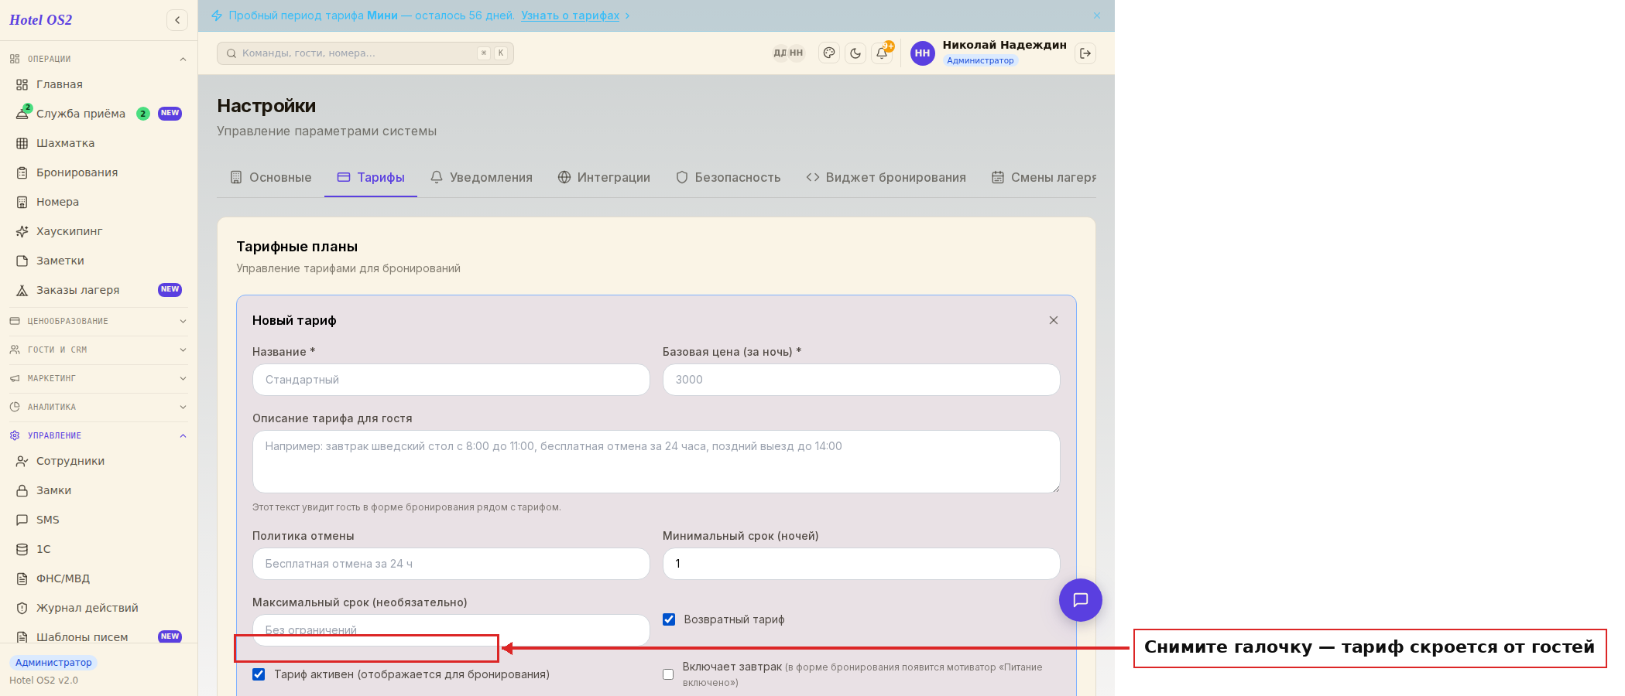The height and width of the screenshot is (696, 1625).
Task: Collapse the sidebar with chevron button
Action: [x=177, y=20]
